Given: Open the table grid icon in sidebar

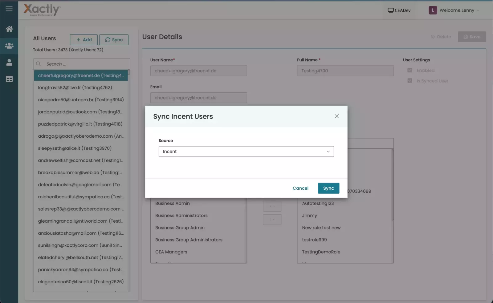Looking at the screenshot, I should (x=9, y=79).
